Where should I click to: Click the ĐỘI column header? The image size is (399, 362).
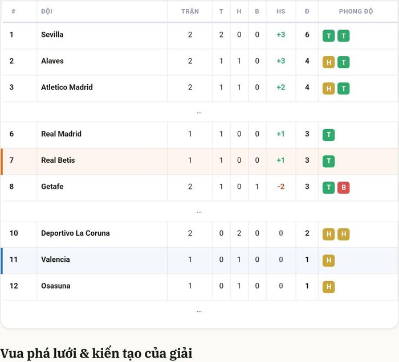[47, 11]
